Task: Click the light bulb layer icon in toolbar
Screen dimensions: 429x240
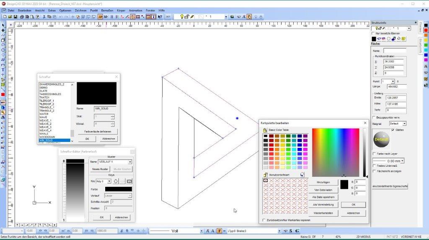Action: (x=181, y=17)
